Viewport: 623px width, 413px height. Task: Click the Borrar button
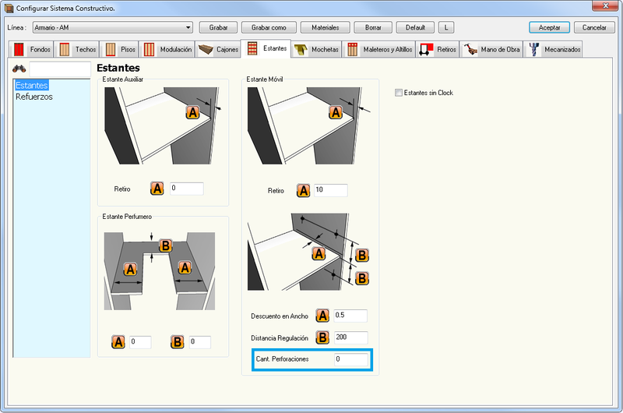tap(373, 27)
